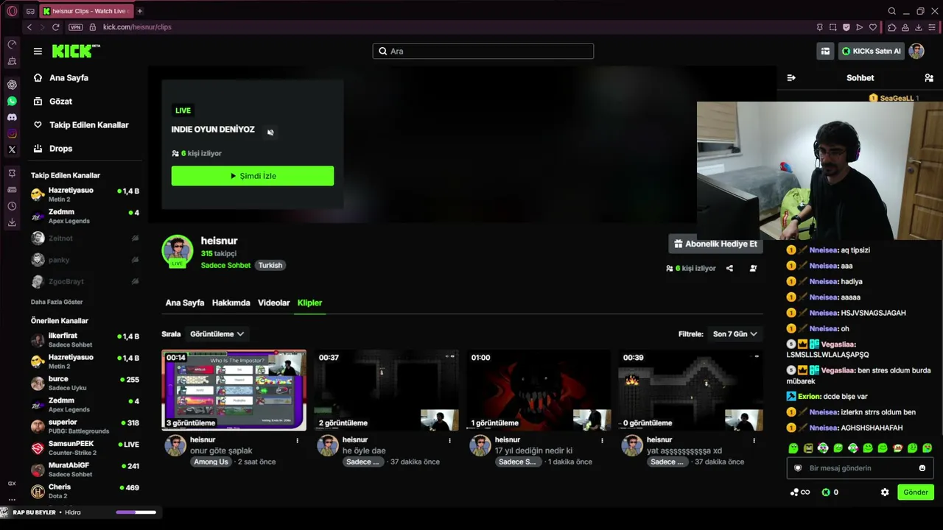Click the Among Us tag on first clip

(x=211, y=462)
